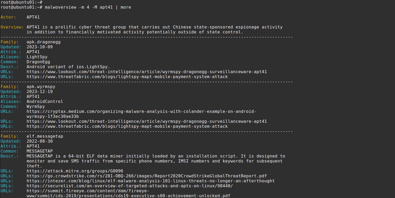
Task: Open the threatfabric.com URL under apk.wyrmspy
Action: (x=127, y=126)
